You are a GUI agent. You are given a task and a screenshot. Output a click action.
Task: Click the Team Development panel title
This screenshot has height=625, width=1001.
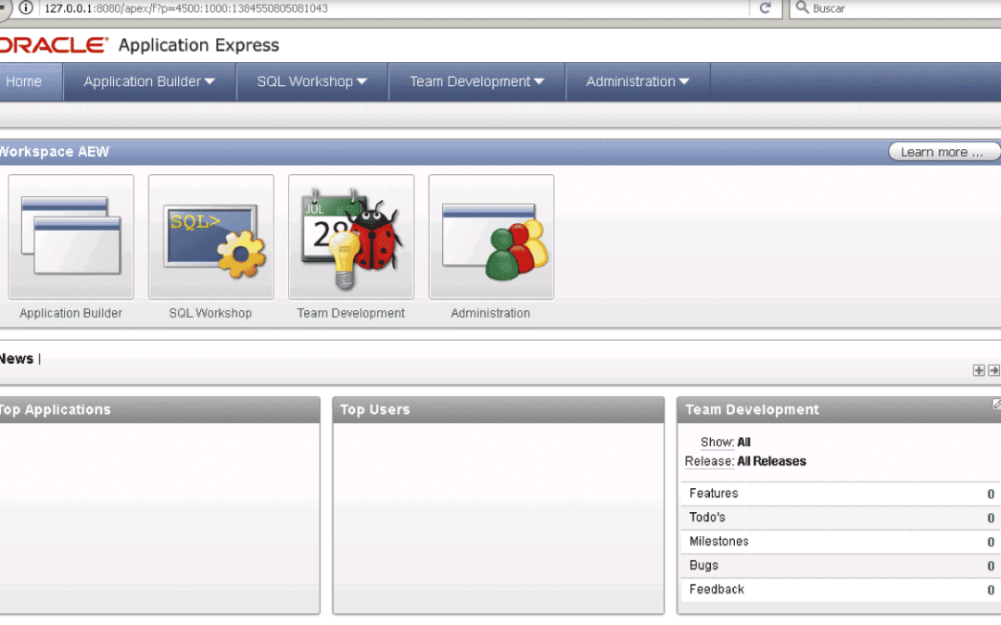(x=752, y=410)
